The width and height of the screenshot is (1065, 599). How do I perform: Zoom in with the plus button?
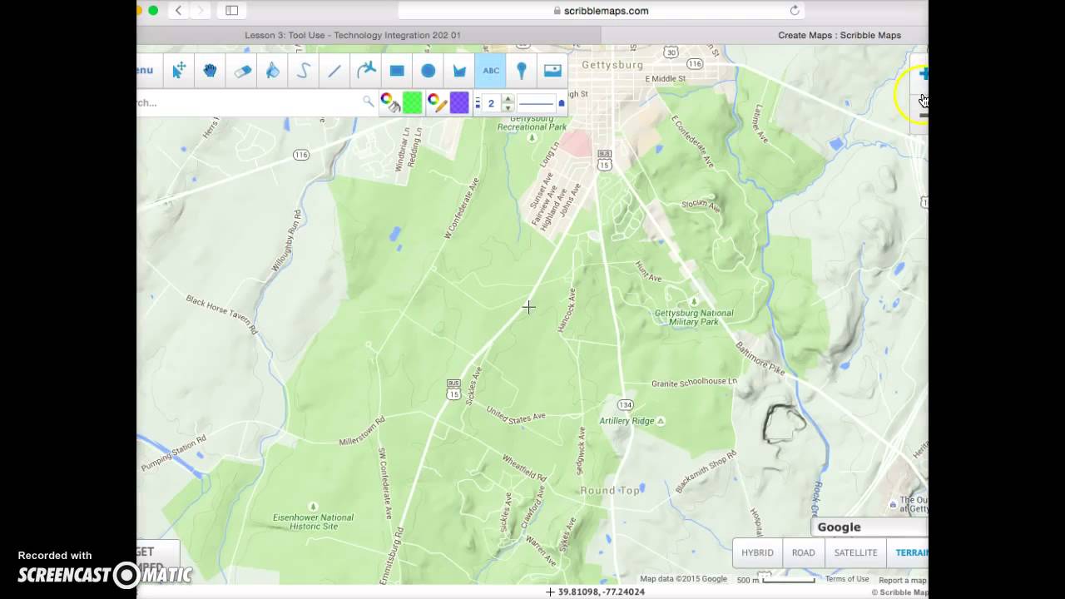point(923,74)
